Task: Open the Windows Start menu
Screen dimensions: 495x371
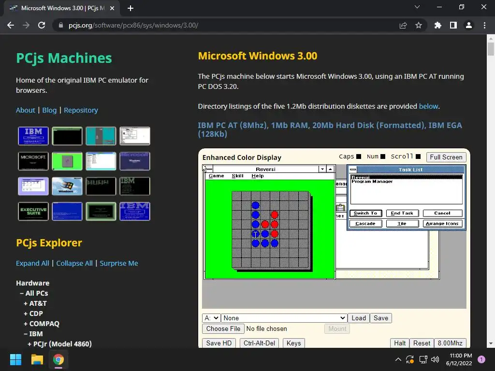Action: [x=15, y=359]
